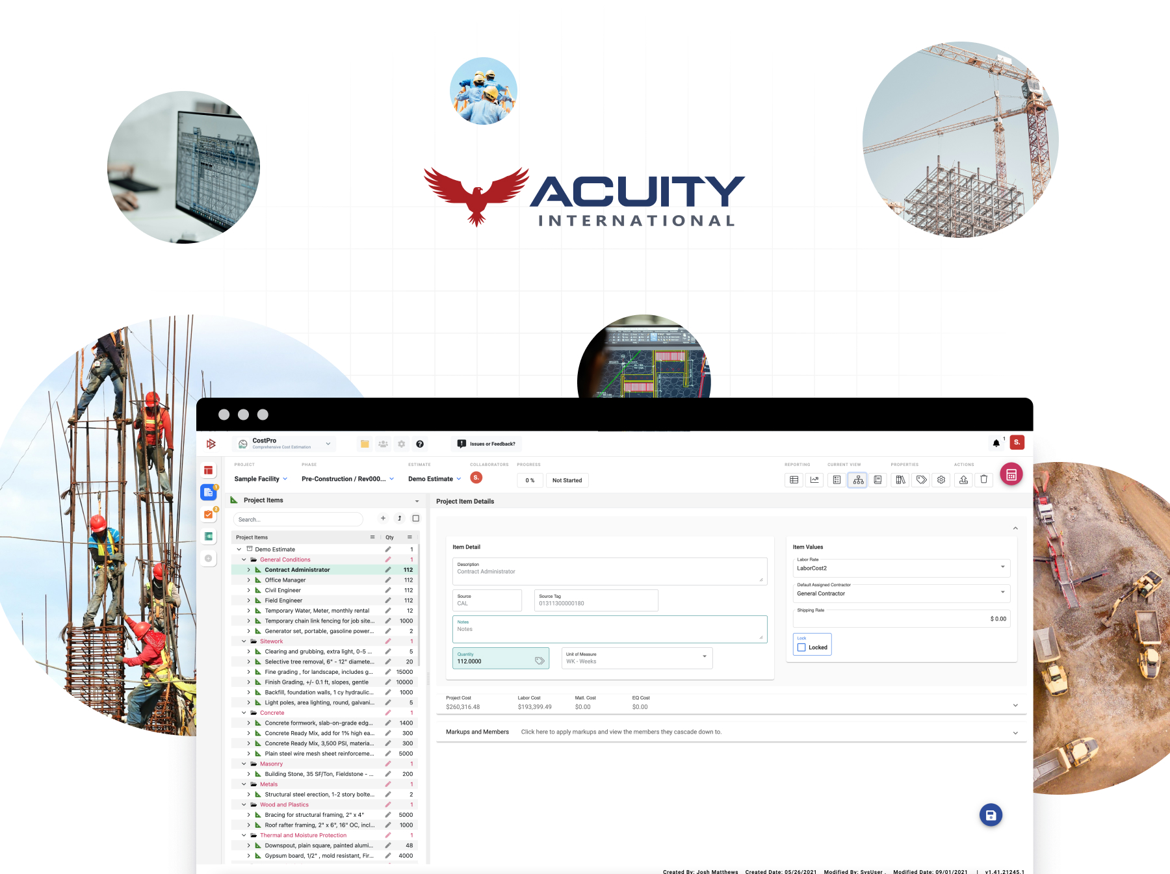Click the blue floating save button
This screenshot has width=1170, height=874.
991,815
